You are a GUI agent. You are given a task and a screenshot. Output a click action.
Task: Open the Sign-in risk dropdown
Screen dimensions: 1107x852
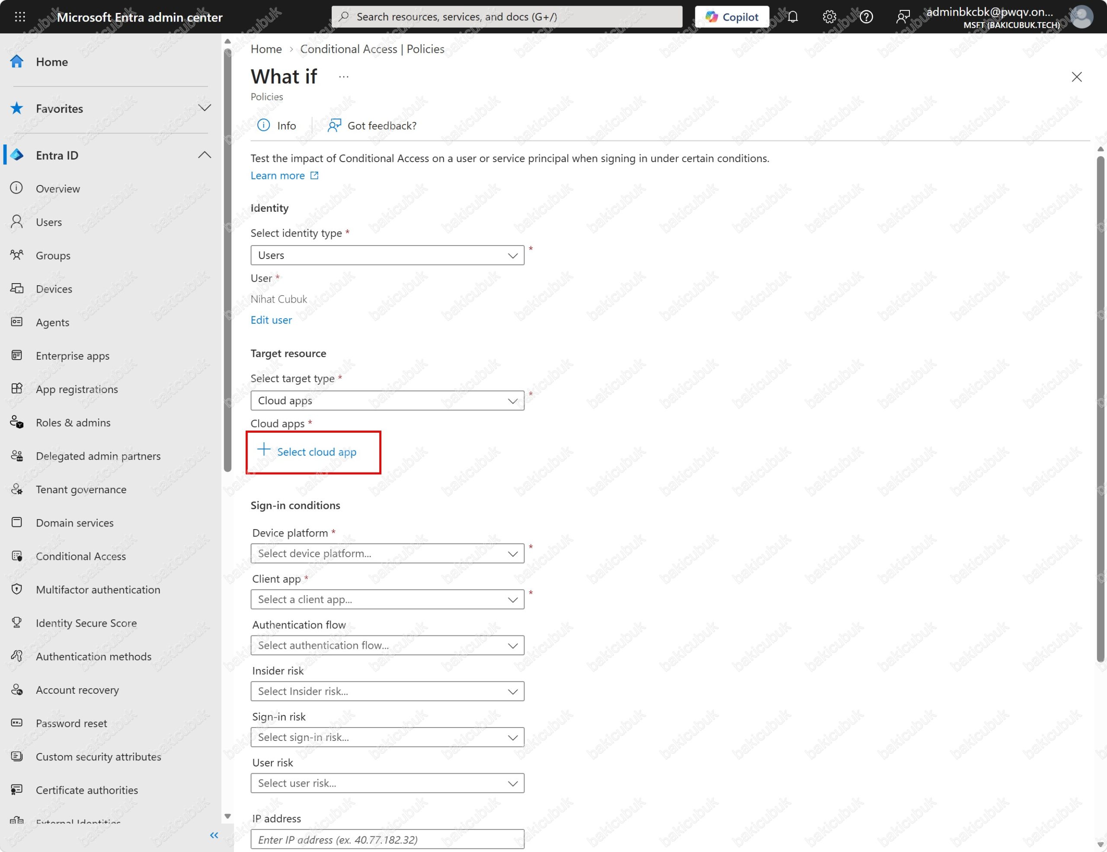(387, 737)
